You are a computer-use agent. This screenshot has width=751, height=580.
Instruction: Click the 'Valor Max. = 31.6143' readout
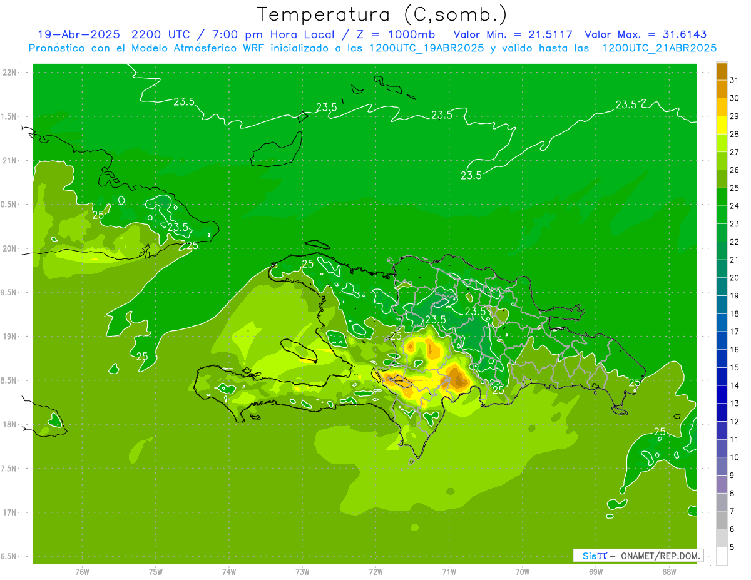646,34
